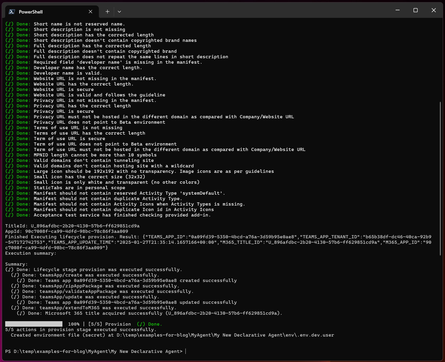Select the PowerShell tab title text

tap(31, 12)
